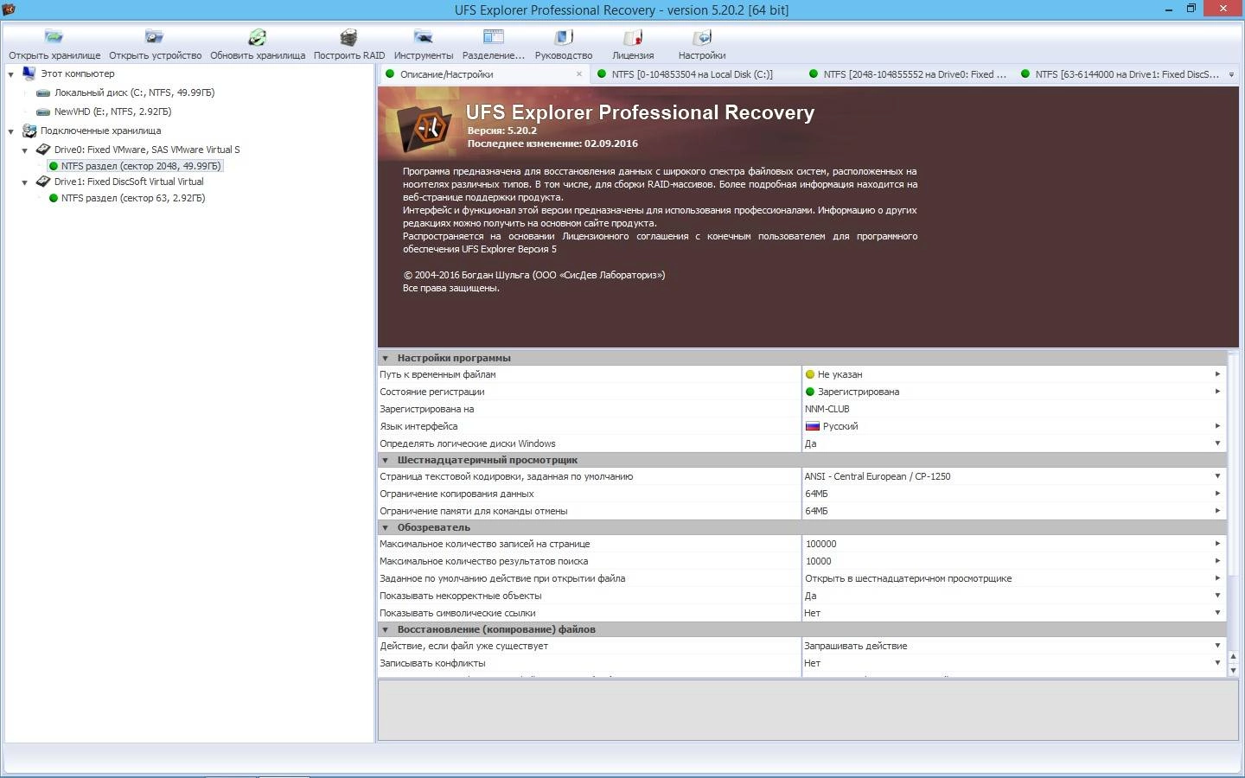Click the UFS Explorer logo in banner
The width and height of the screenshot is (1245, 778).
pos(425,129)
